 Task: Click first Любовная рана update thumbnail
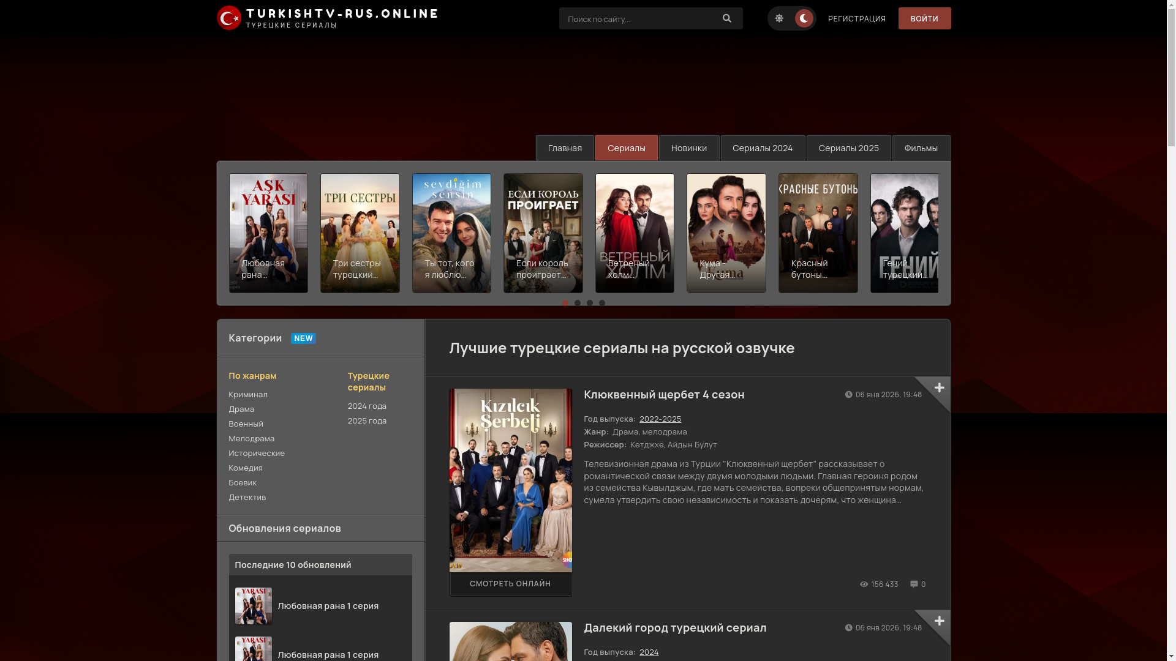[253, 606]
